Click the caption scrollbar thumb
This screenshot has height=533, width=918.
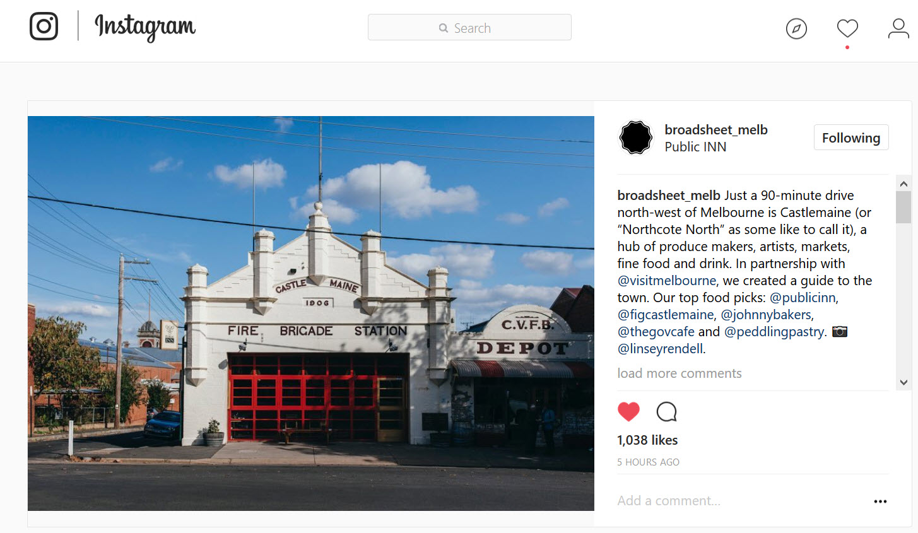point(903,208)
